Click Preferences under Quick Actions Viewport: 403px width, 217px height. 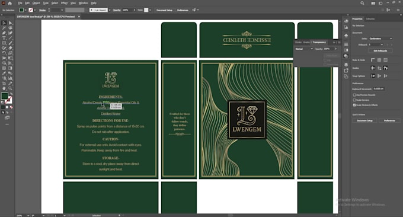[389, 120]
